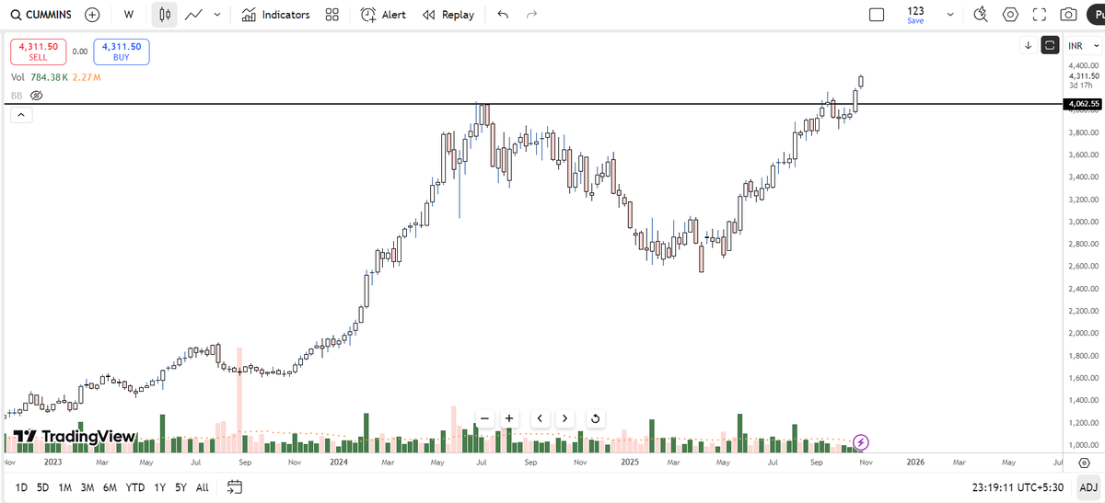The height and width of the screenshot is (503, 1105).
Task: Select the 1D date range
Action: 21,487
